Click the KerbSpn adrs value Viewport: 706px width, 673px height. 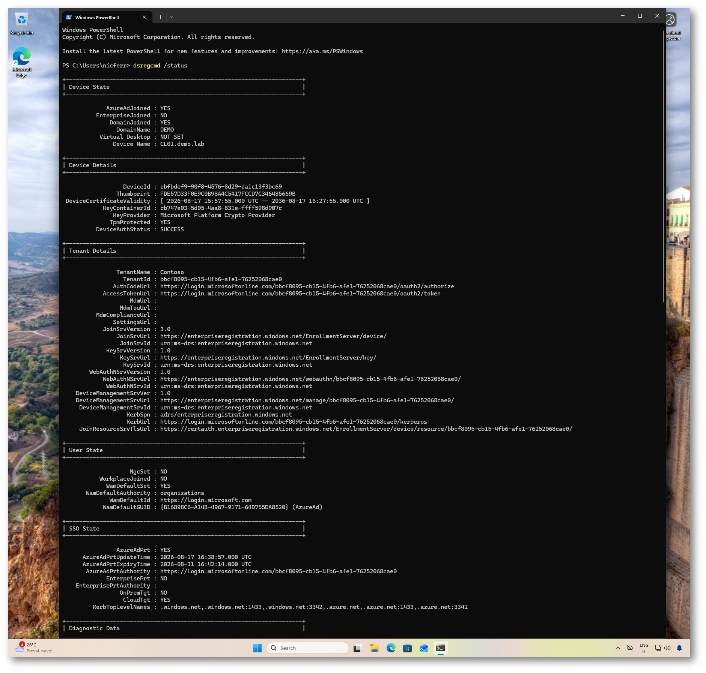(x=226, y=415)
